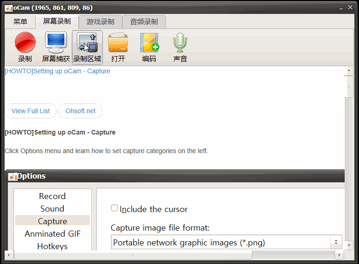
Task: Click the format combo box spinner arrows
Action: [336, 242]
